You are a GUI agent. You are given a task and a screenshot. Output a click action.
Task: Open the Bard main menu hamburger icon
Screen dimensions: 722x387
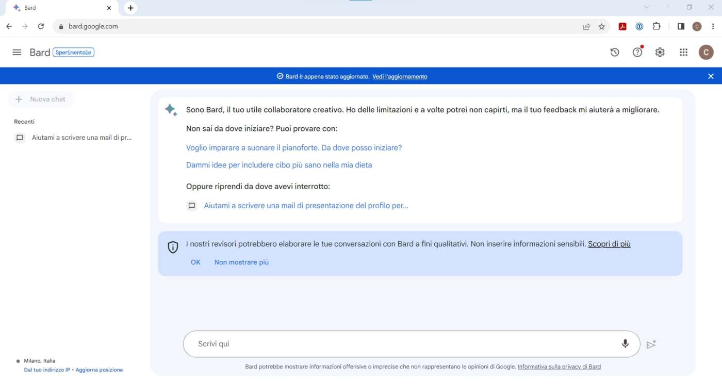(17, 52)
